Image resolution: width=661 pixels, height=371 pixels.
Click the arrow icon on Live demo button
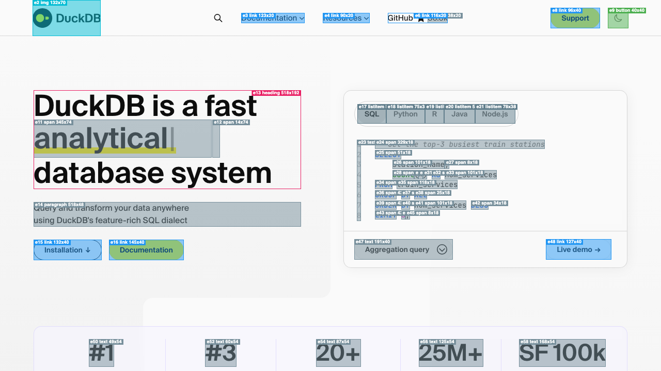597,249
